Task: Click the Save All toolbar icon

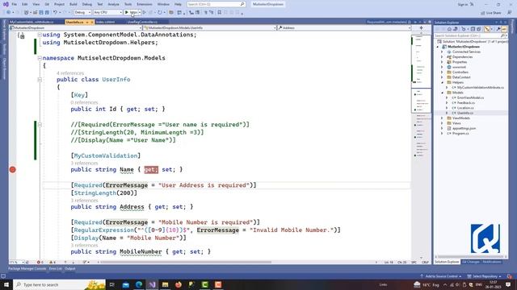Action: (x=47, y=12)
